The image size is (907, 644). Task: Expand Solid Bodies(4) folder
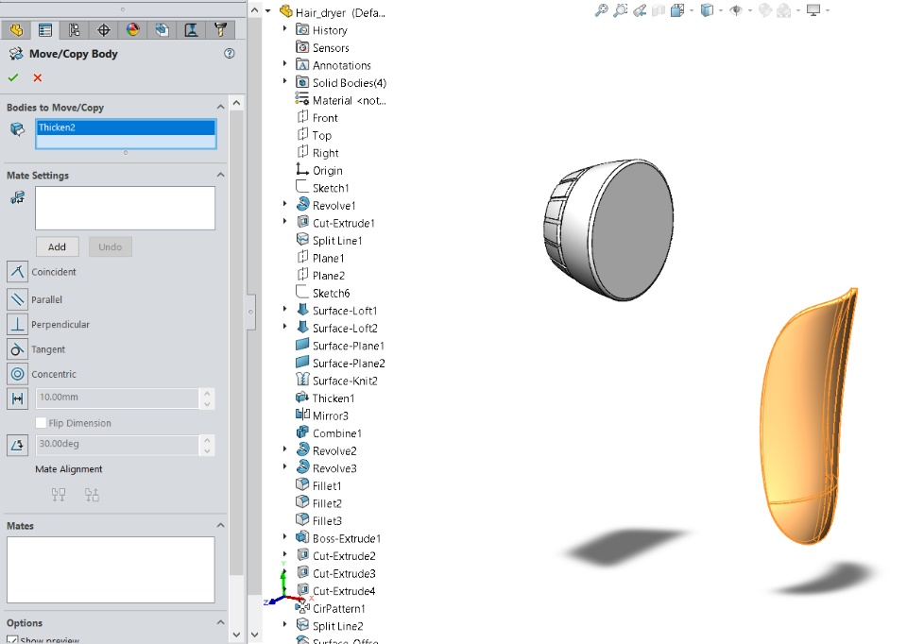pos(284,81)
